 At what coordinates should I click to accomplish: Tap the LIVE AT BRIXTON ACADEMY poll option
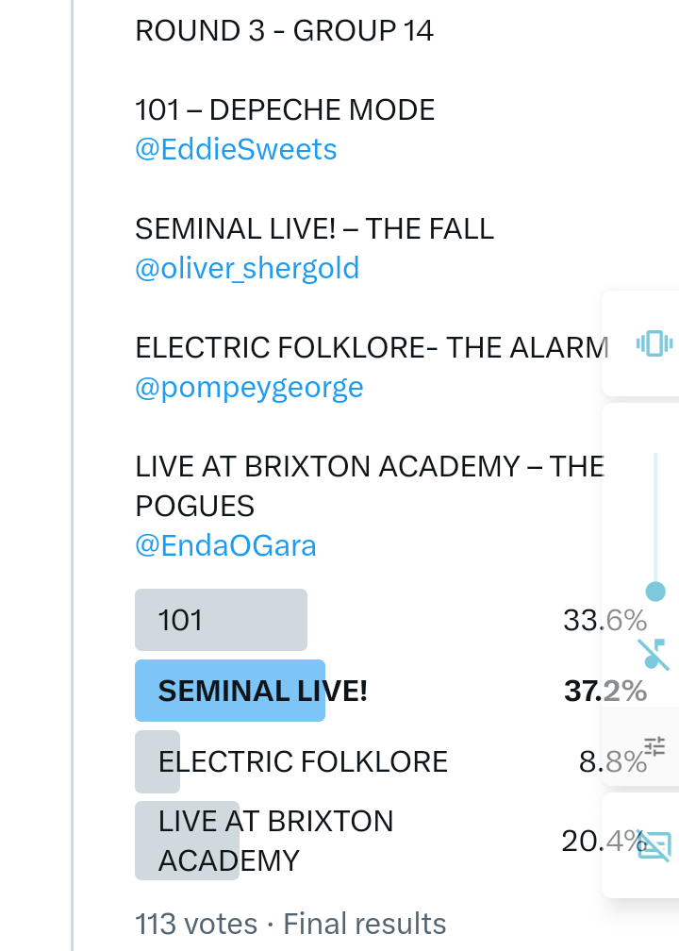[x=275, y=840]
